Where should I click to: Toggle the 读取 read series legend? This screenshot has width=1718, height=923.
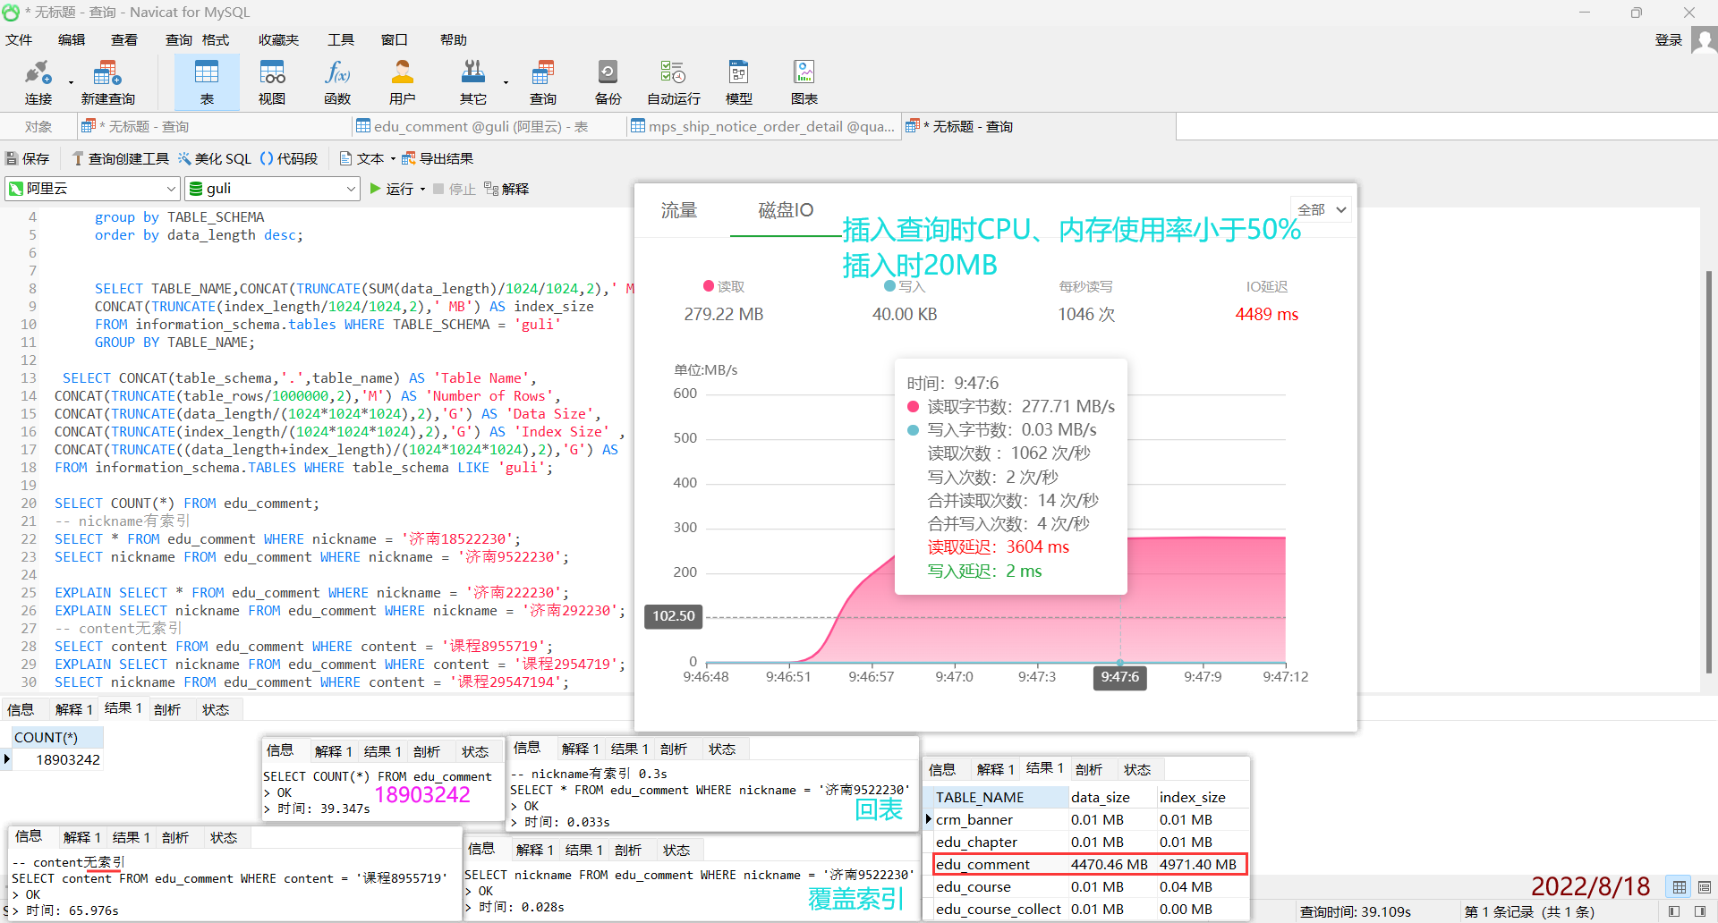[x=724, y=286]
